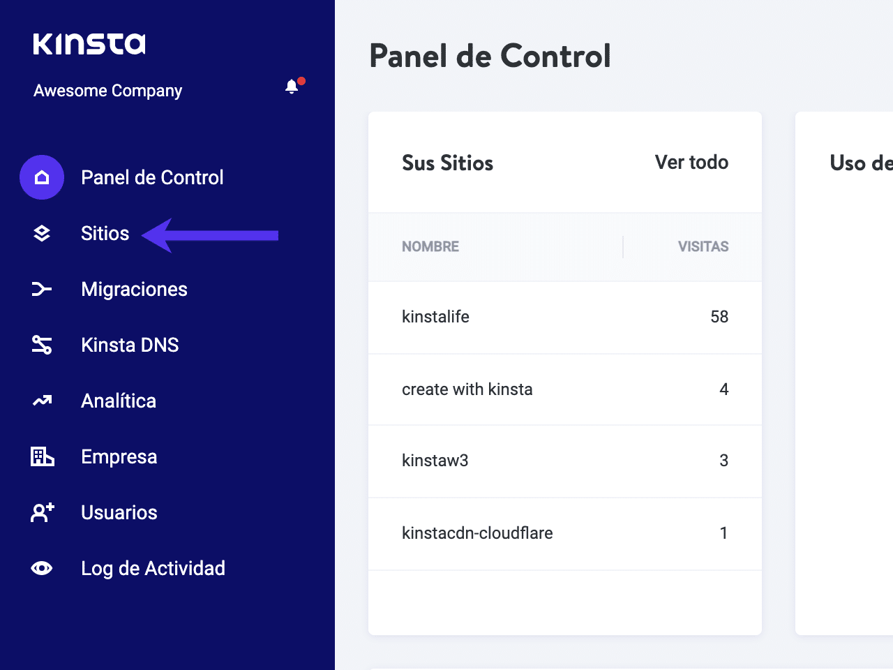Viewport: 893px width, 670px height.
Task: Select the create with kinsta site
Action: tap(467, 389)
